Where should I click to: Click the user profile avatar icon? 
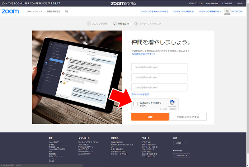click(227, 12)
